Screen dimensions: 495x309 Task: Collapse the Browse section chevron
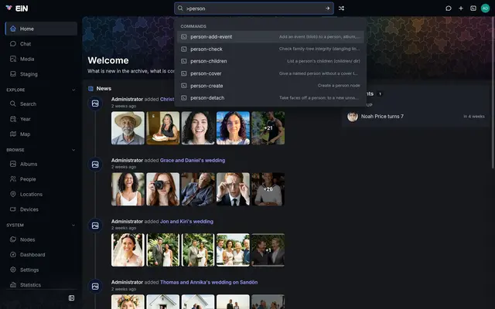click(73, 150)
